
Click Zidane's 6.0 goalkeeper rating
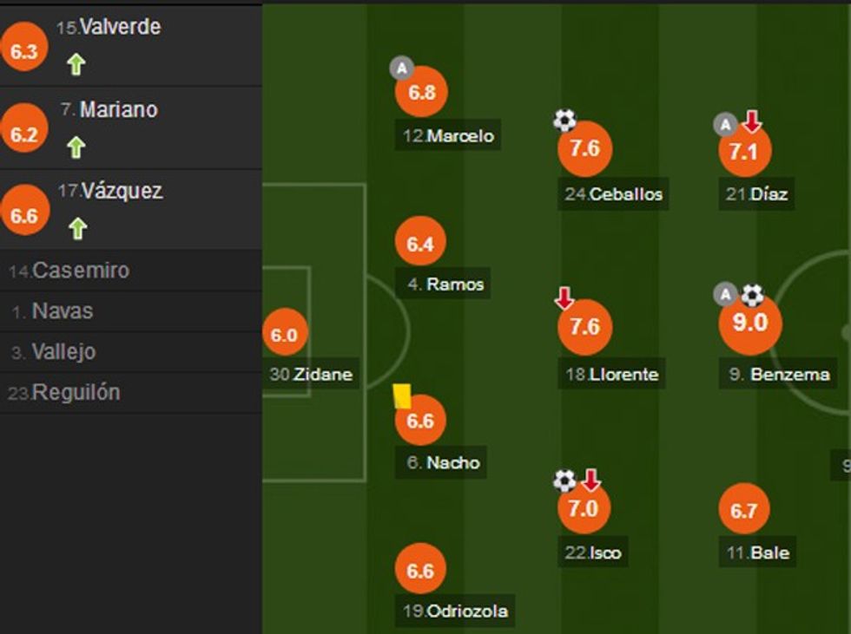(x=284, y=337)
